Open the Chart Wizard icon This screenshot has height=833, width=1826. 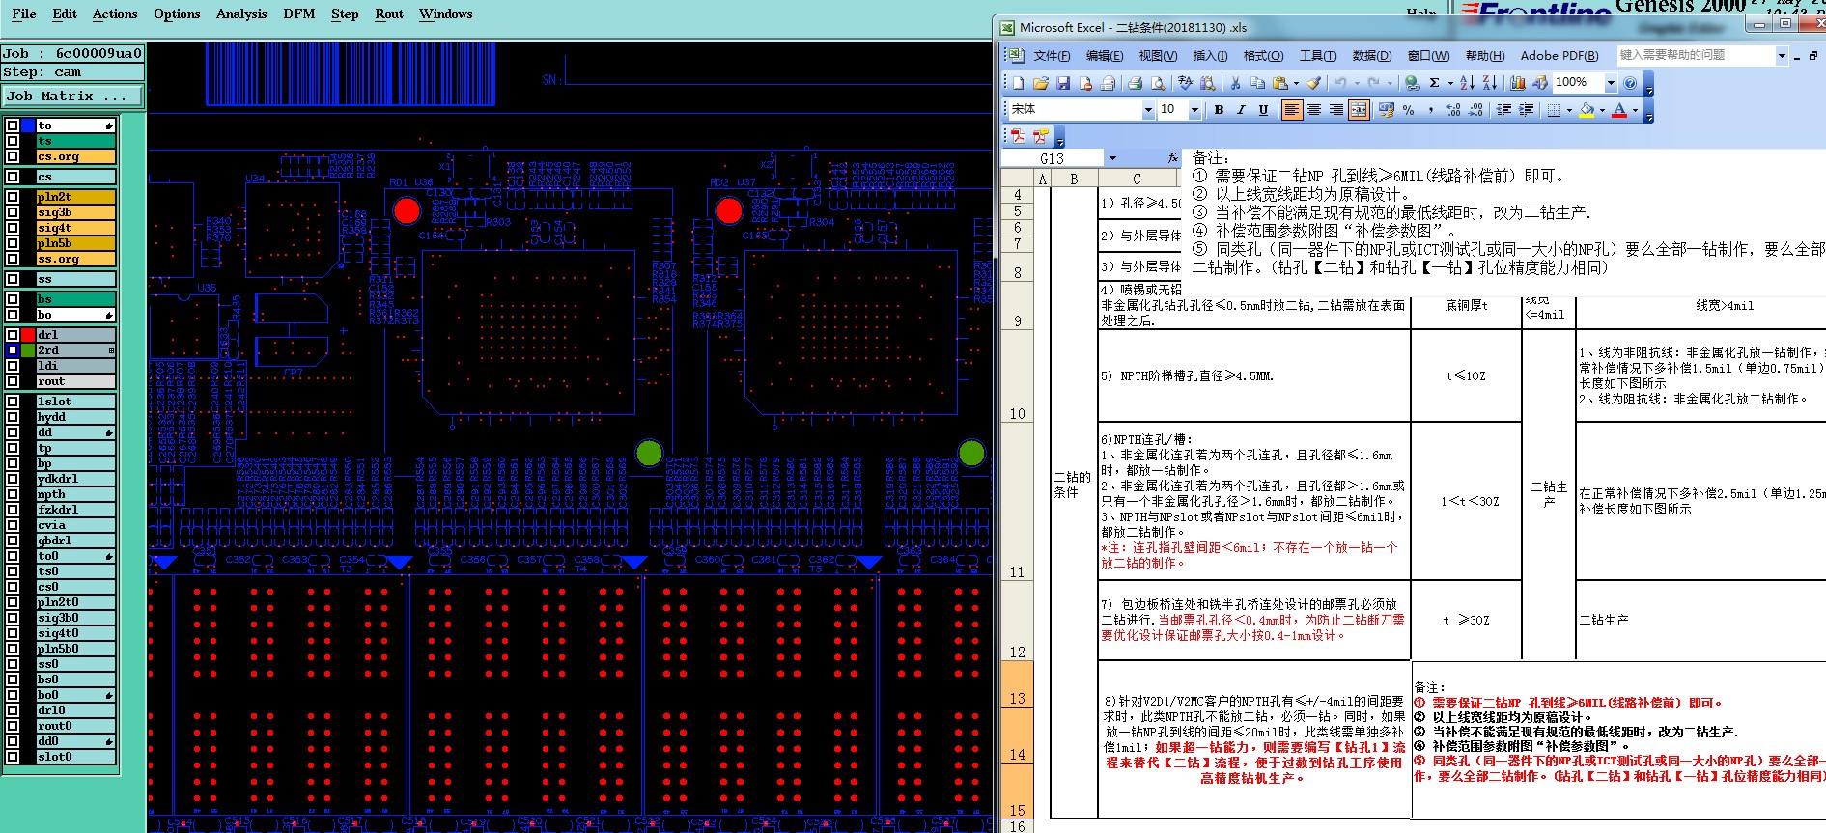(1517, 83)
